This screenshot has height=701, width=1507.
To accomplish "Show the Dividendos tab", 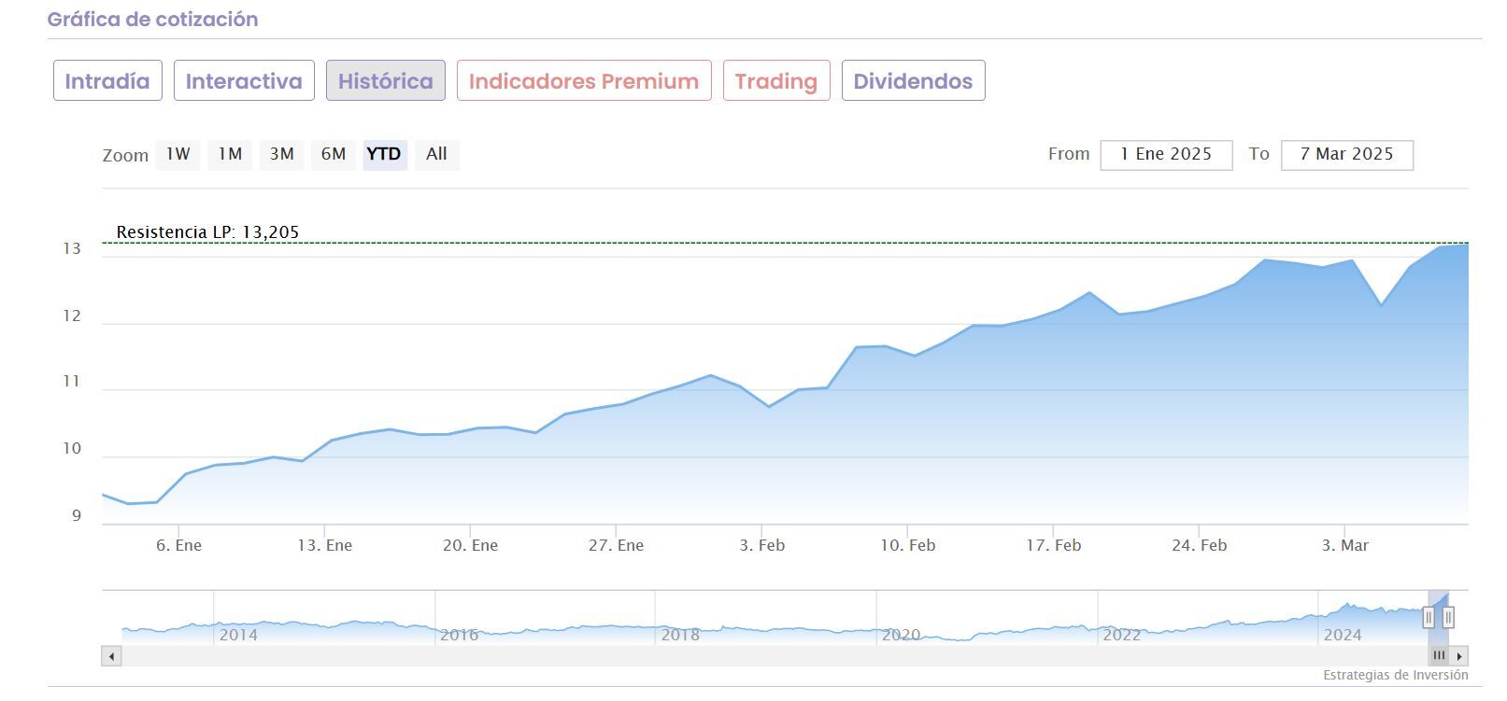I will point(913,81).
